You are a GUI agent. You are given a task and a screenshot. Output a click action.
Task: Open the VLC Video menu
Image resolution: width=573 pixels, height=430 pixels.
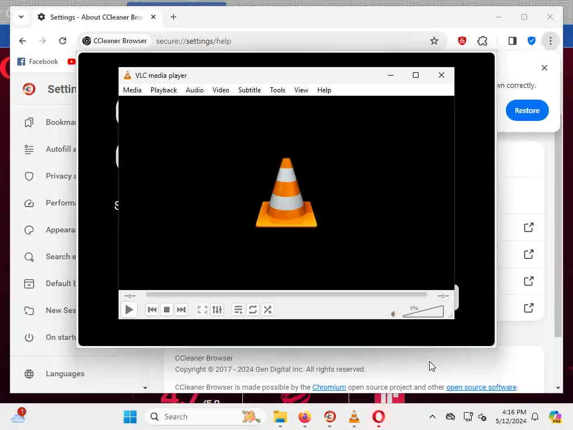tap(220, 90)
